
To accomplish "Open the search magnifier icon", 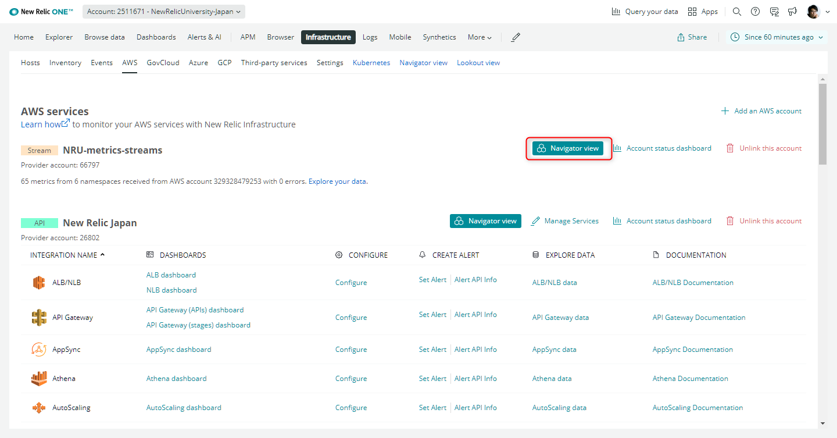I will (x=736, y=12).
